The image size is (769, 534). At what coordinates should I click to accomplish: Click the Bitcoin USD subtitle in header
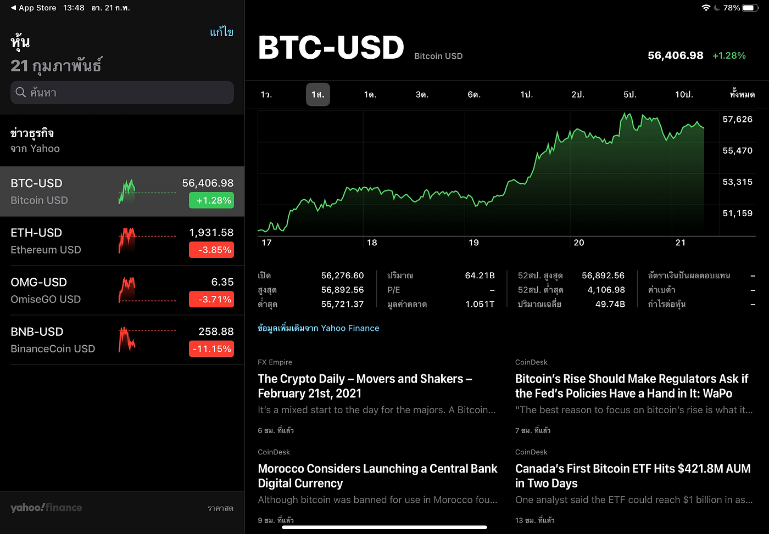click(x=438, y=56)
